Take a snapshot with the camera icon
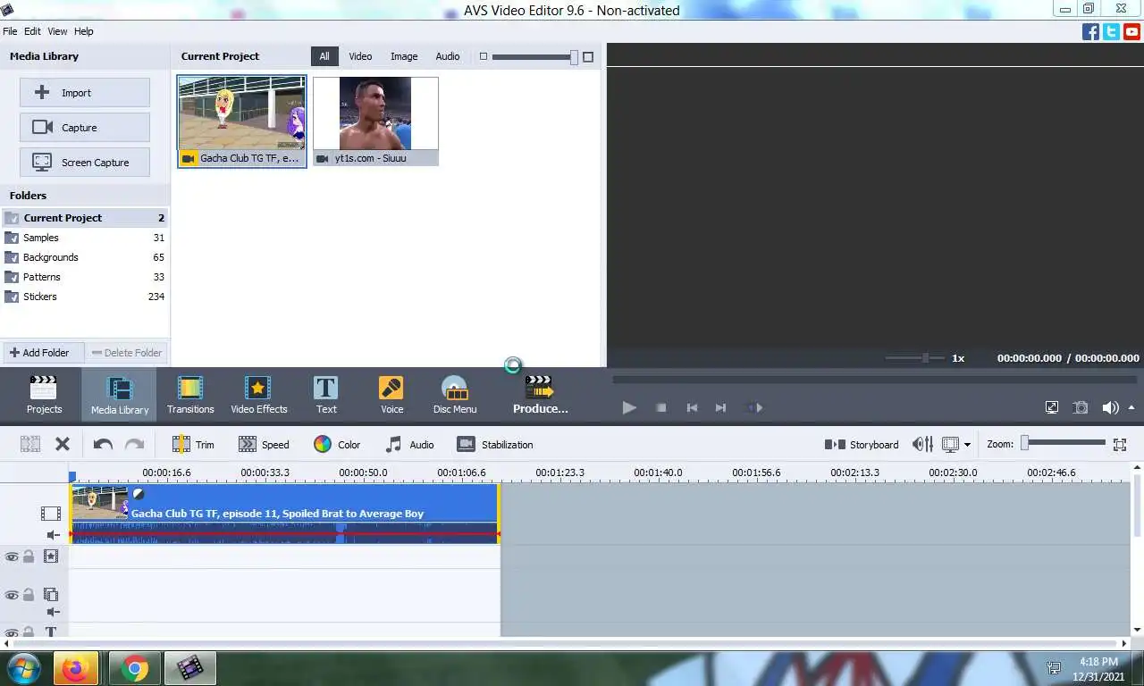Viewport: 1144px width, 686px height. pyautogui.click(x=1081, y=407)
